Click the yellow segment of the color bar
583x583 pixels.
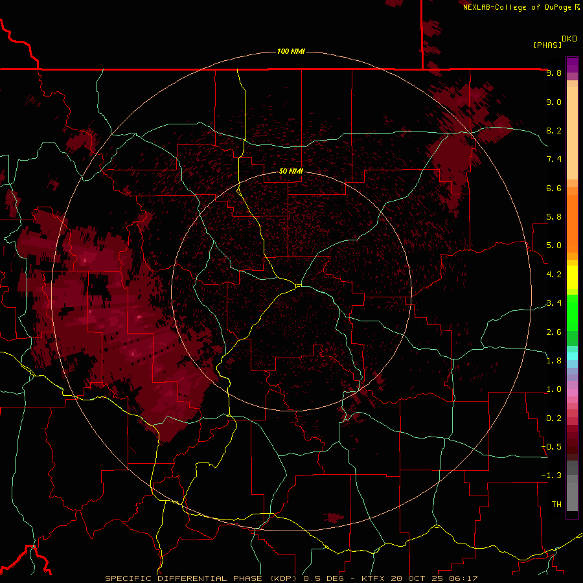(x=572, y=277)
